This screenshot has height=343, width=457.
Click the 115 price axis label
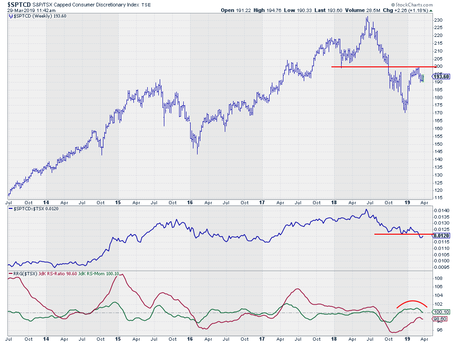coord(438,198)
